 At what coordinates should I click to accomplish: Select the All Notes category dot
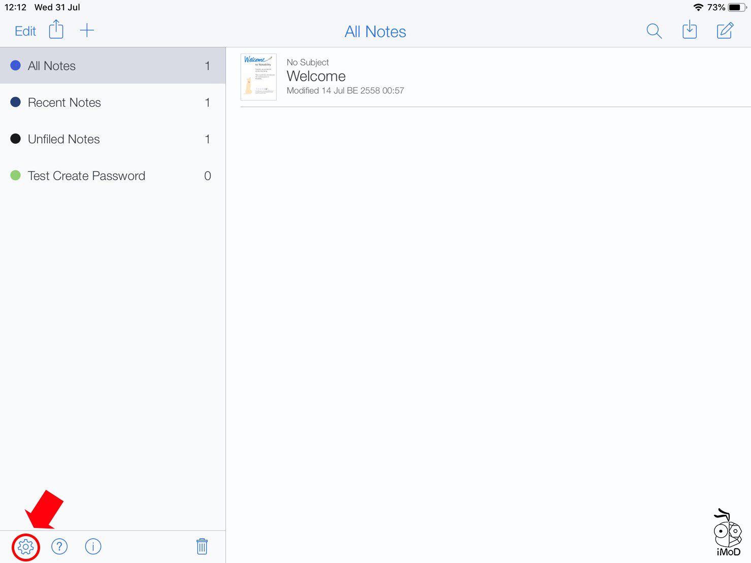pyautogui.click(x=15, y=65)
